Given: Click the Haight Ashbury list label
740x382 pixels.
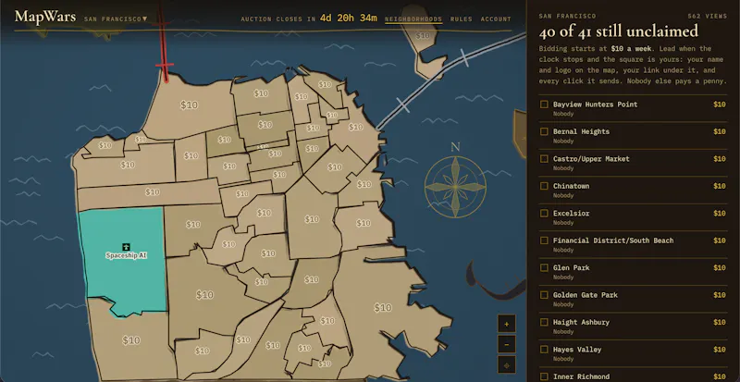Looking at the screenshot, I should point(581,322).
